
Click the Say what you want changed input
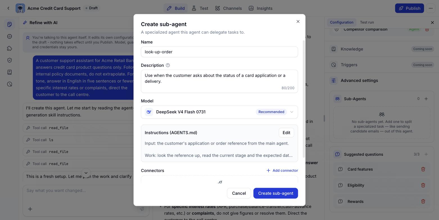(x=86, y=191)
